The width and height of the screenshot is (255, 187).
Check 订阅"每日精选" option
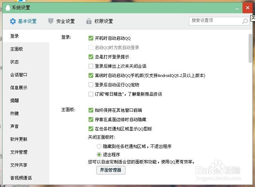[91, 94]
